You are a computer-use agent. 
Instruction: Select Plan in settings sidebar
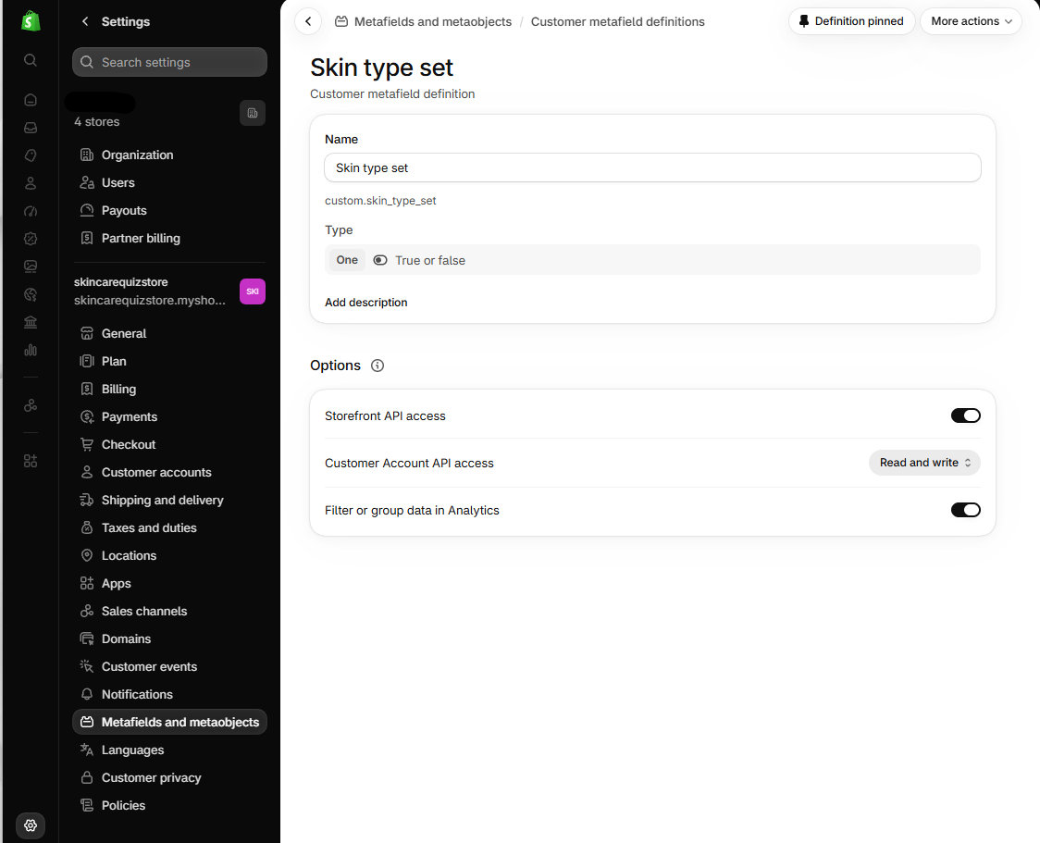pyautogui.click(x=169, y=362)
